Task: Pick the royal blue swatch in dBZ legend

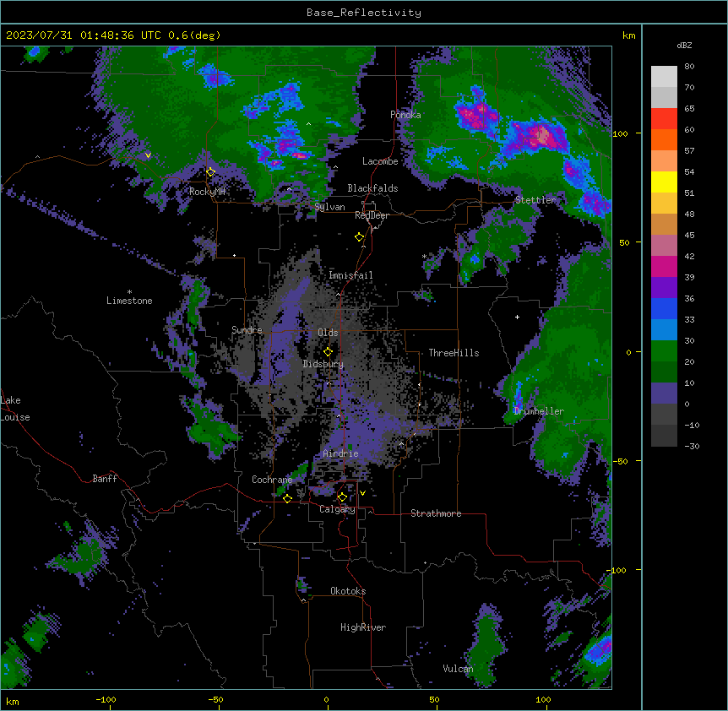Action: [664, 308]
